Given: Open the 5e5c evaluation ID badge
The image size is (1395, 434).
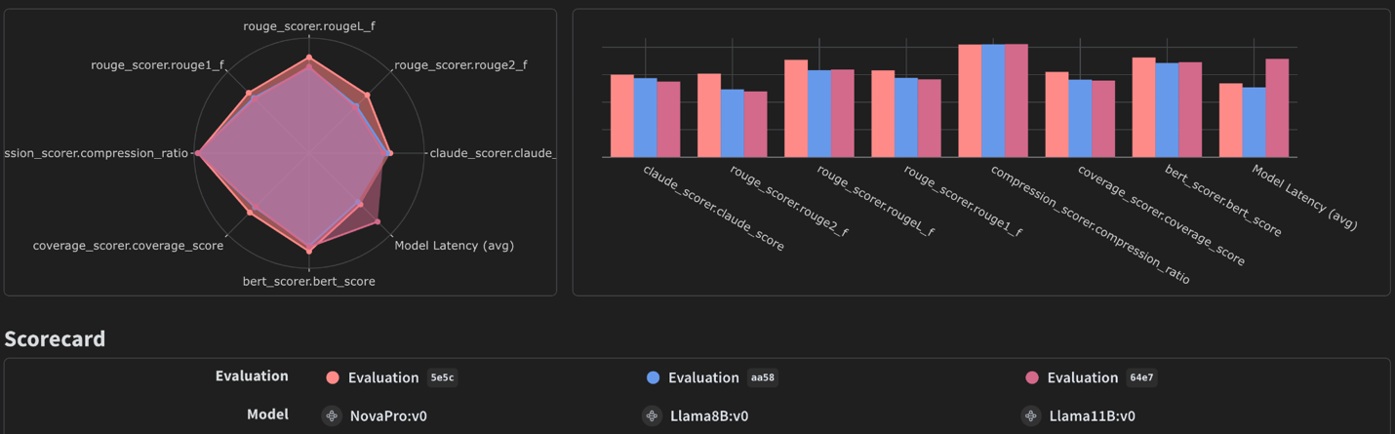Looking at the screenshot, I should pyautogui.click(x=443, y=377).
